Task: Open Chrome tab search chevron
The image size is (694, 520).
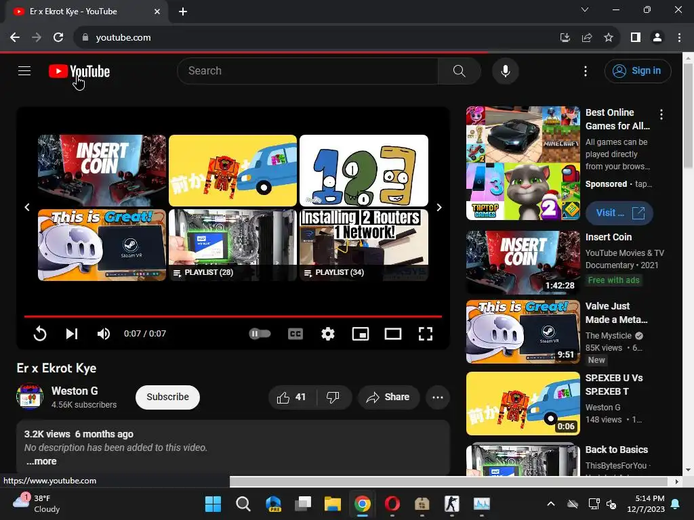Action: 585,9
